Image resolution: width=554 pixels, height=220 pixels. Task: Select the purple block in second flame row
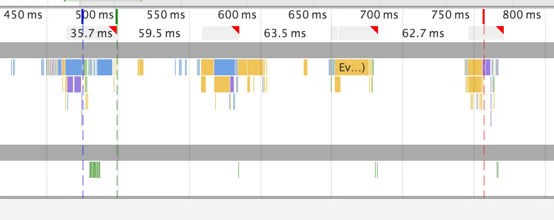(x=70, y=84)
